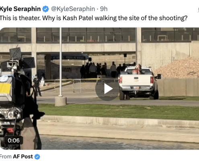The width and height of the screenshot is (199, 161).
Task: Click the word 'From' before AF Post
Action: point(6,157)
